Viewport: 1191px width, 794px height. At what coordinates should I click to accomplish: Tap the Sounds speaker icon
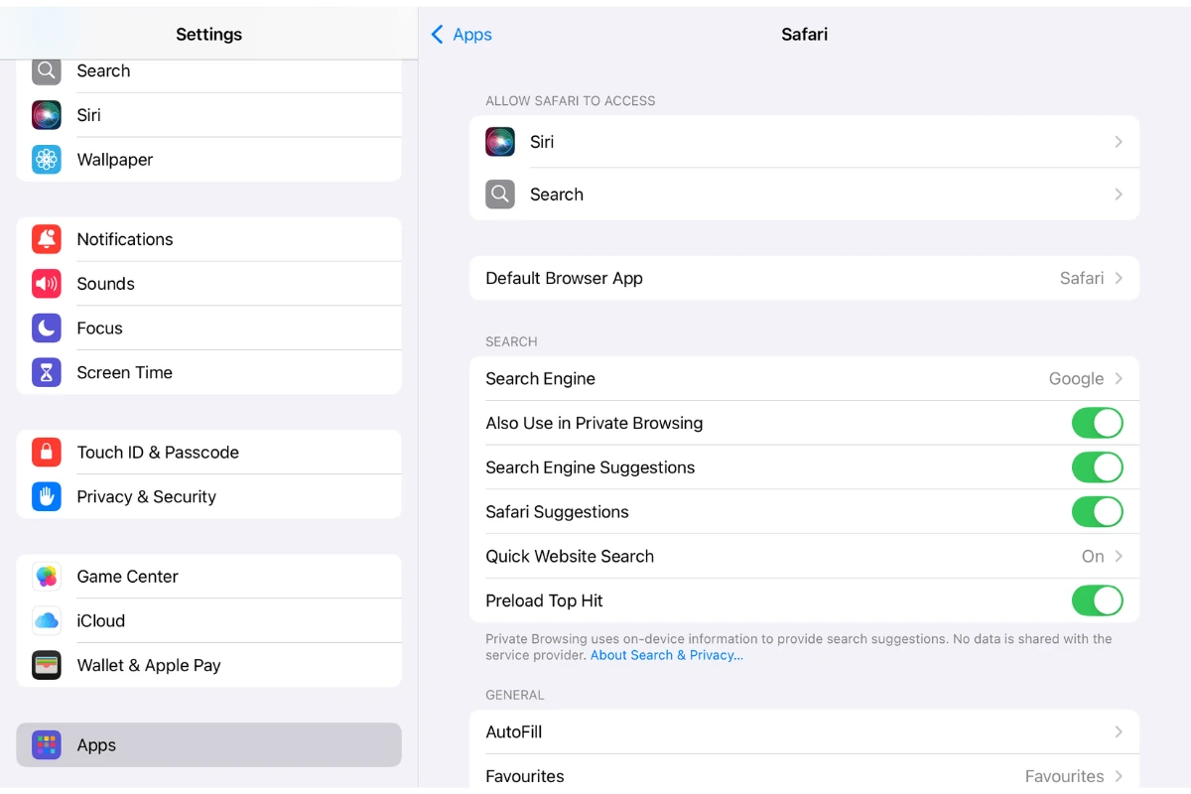47,284
